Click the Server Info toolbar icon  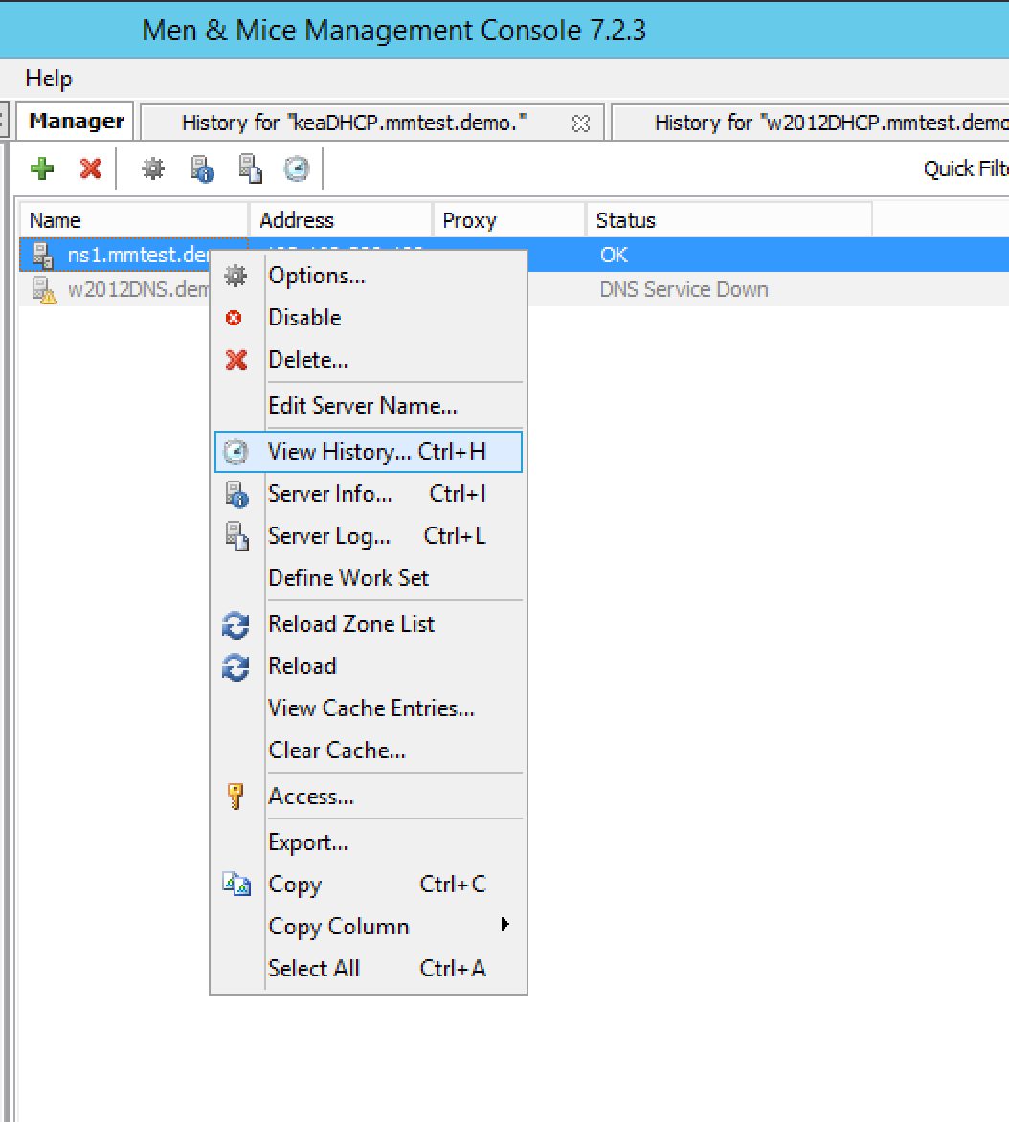(x=202, y=169)
